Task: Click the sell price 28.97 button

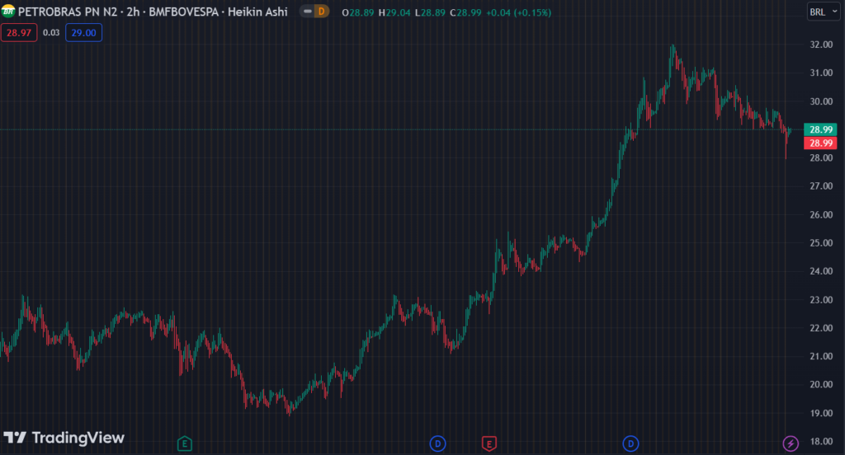Action: 19,33
